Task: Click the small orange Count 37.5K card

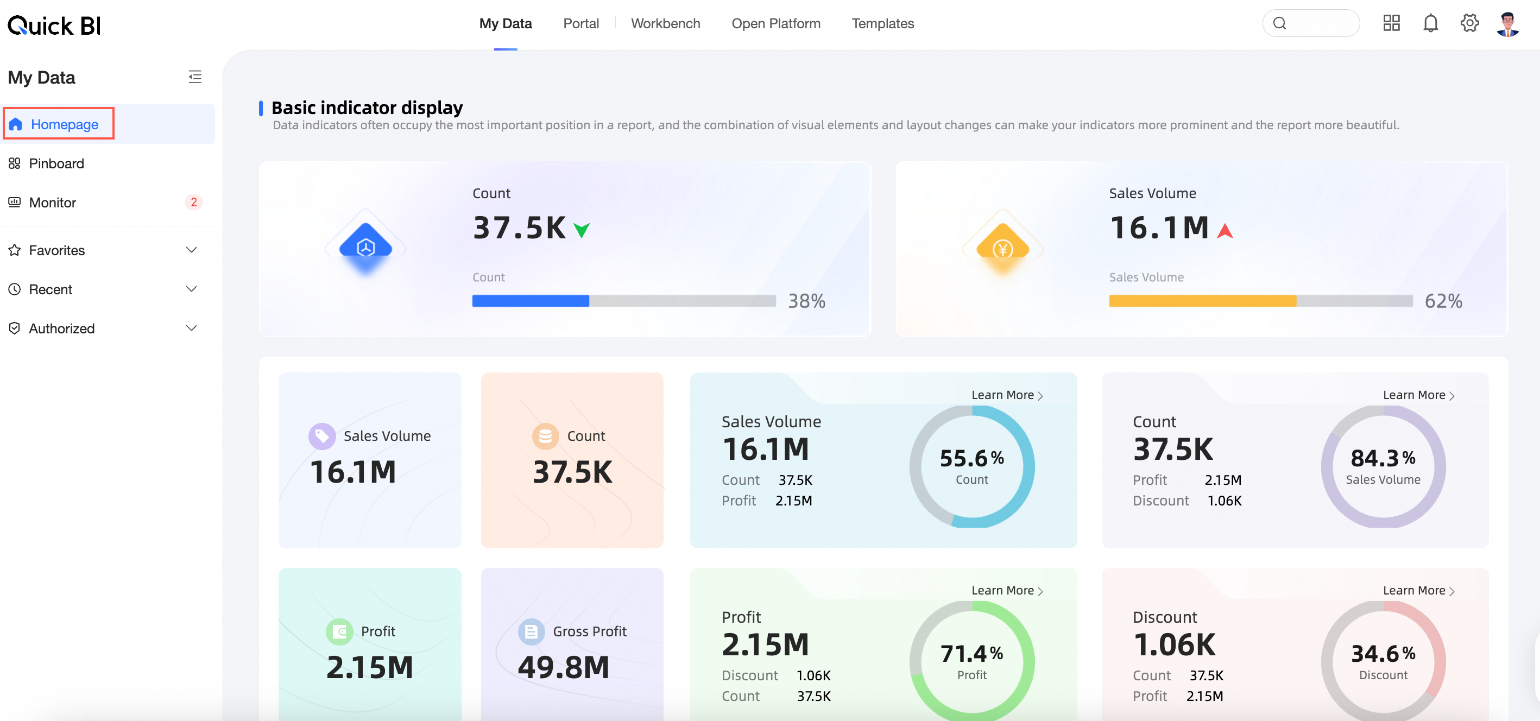Action: click(572, 460)
